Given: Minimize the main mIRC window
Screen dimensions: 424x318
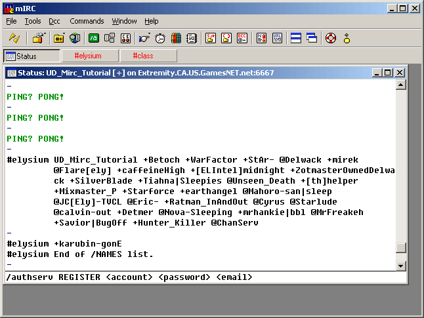Looking at the screenshot, I should click(392, 9).
